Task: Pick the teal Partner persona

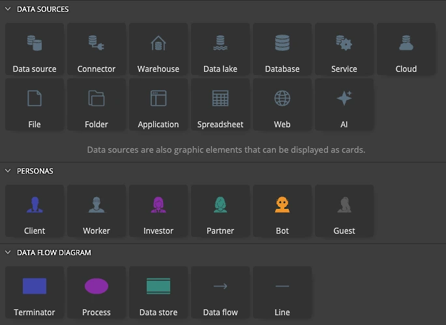Action: [220, 211]
